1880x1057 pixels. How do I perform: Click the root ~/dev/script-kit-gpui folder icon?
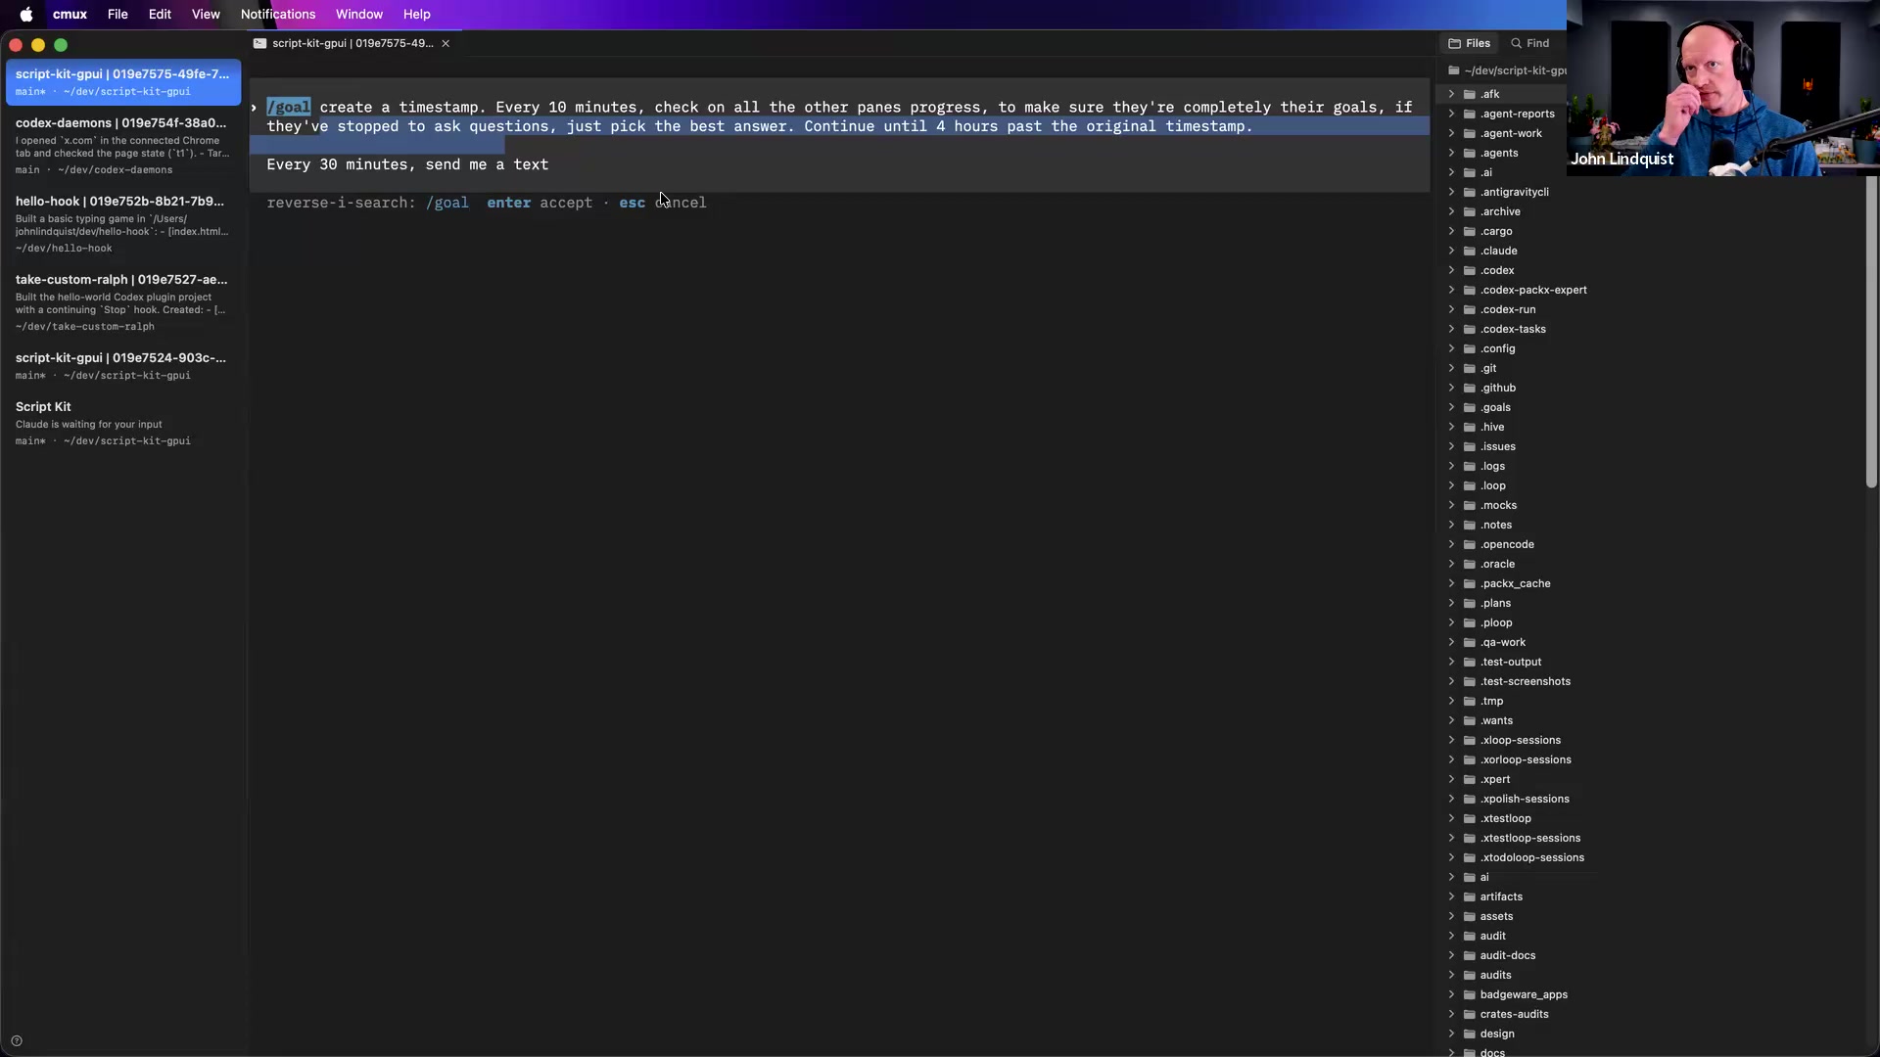[x=1454, y=70]
